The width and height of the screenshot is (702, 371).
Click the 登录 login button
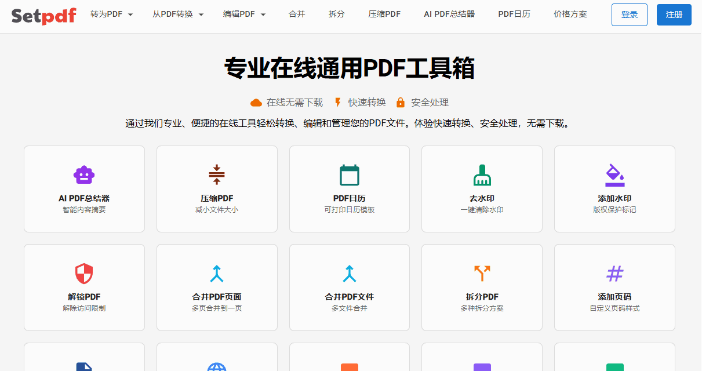(x=630, y=15)
